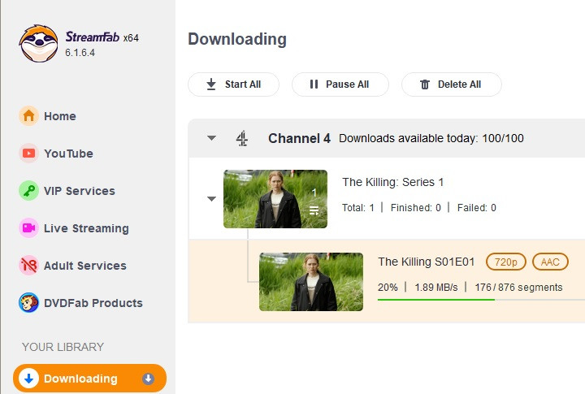Click the StreamFab sloth logo
585x394 pixels.
[38, 43]
